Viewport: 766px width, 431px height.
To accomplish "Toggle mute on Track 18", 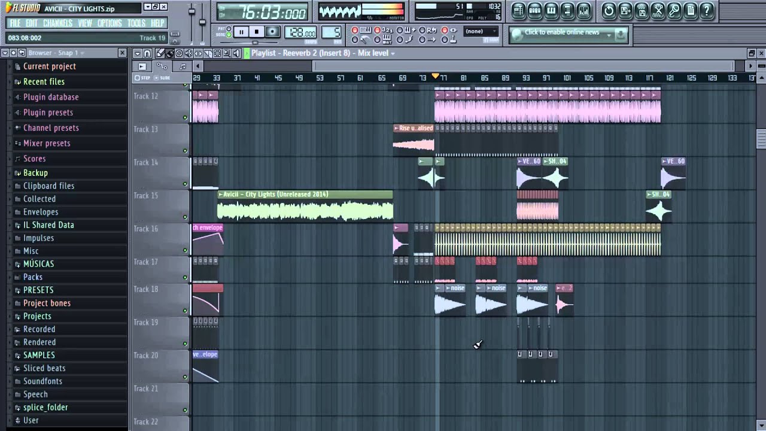I will point(185,311).
